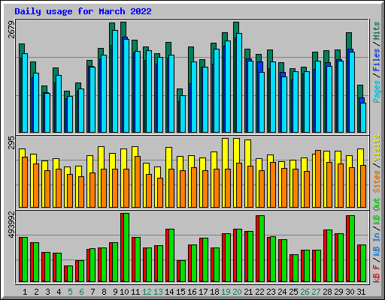
Task: Click day 17 on the x-axis
Action: pos(203,292)
